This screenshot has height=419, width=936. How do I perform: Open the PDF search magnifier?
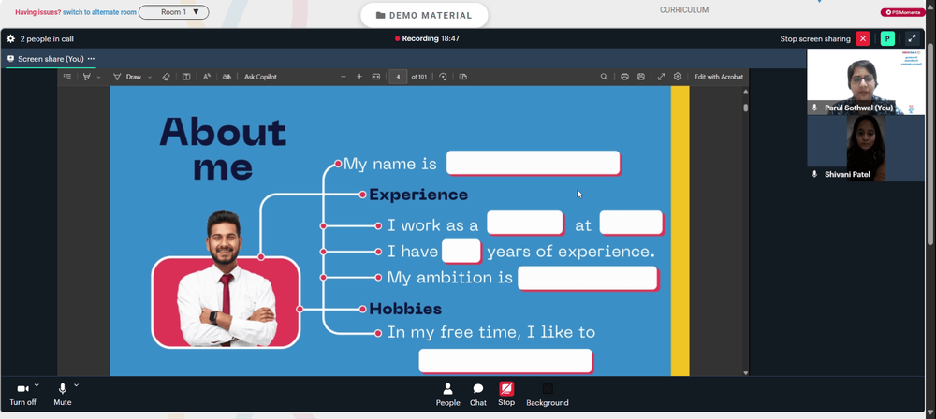point(604,77)
